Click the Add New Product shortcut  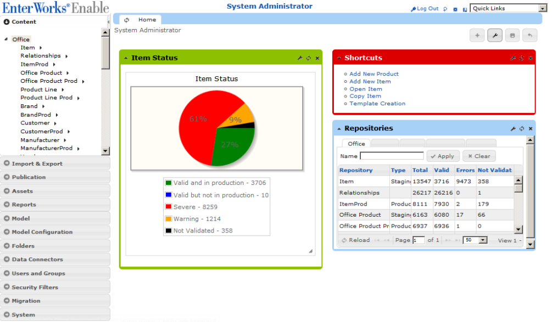coord(373,74)
